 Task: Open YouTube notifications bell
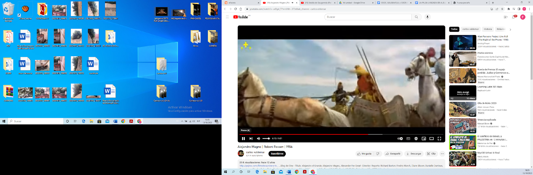pos(514,17)
